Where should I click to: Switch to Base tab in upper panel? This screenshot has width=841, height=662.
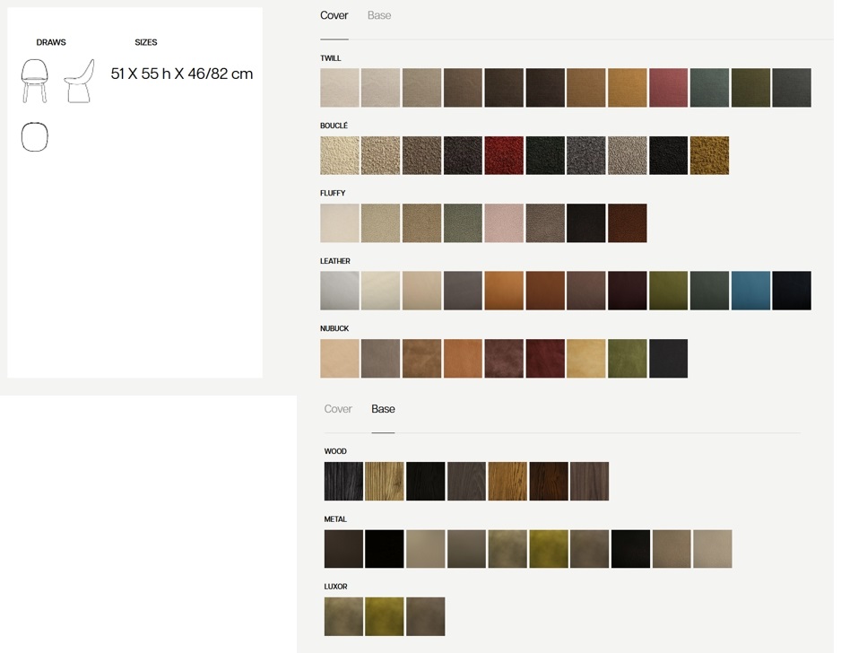click(x=379, y=15)
